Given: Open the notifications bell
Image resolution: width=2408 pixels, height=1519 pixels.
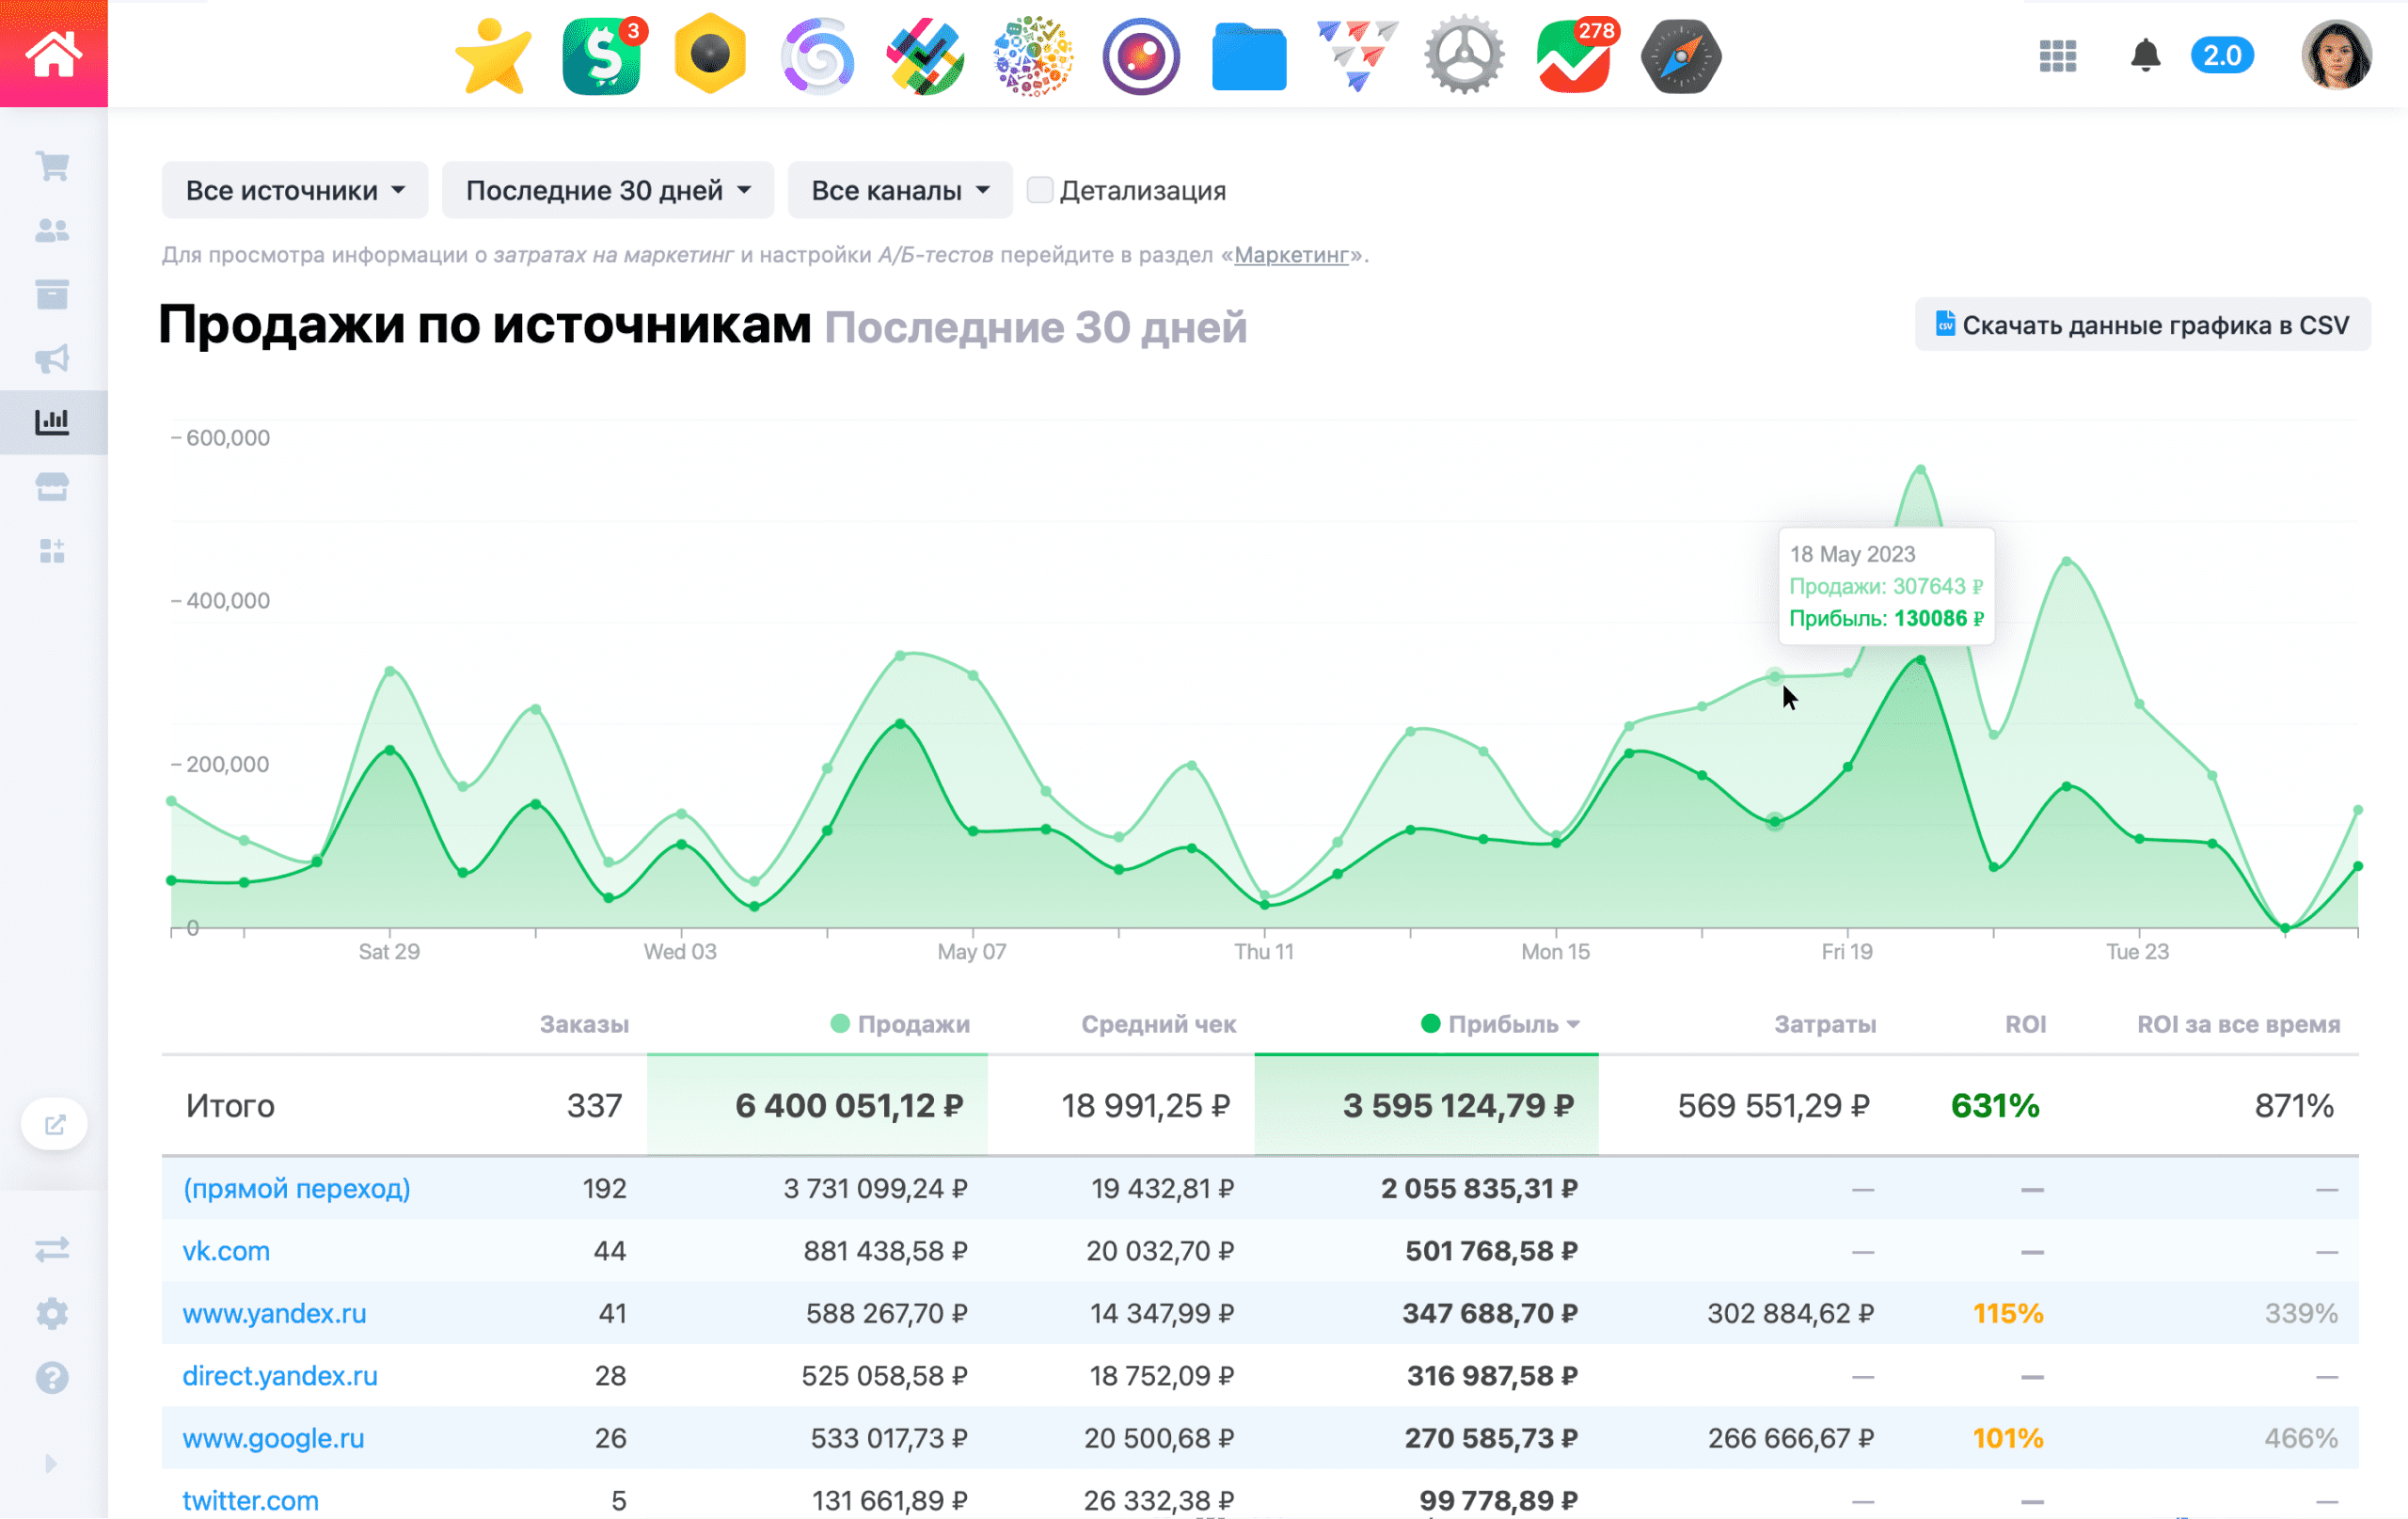Looking at the screenshot, I should (x=2144, y=56).
